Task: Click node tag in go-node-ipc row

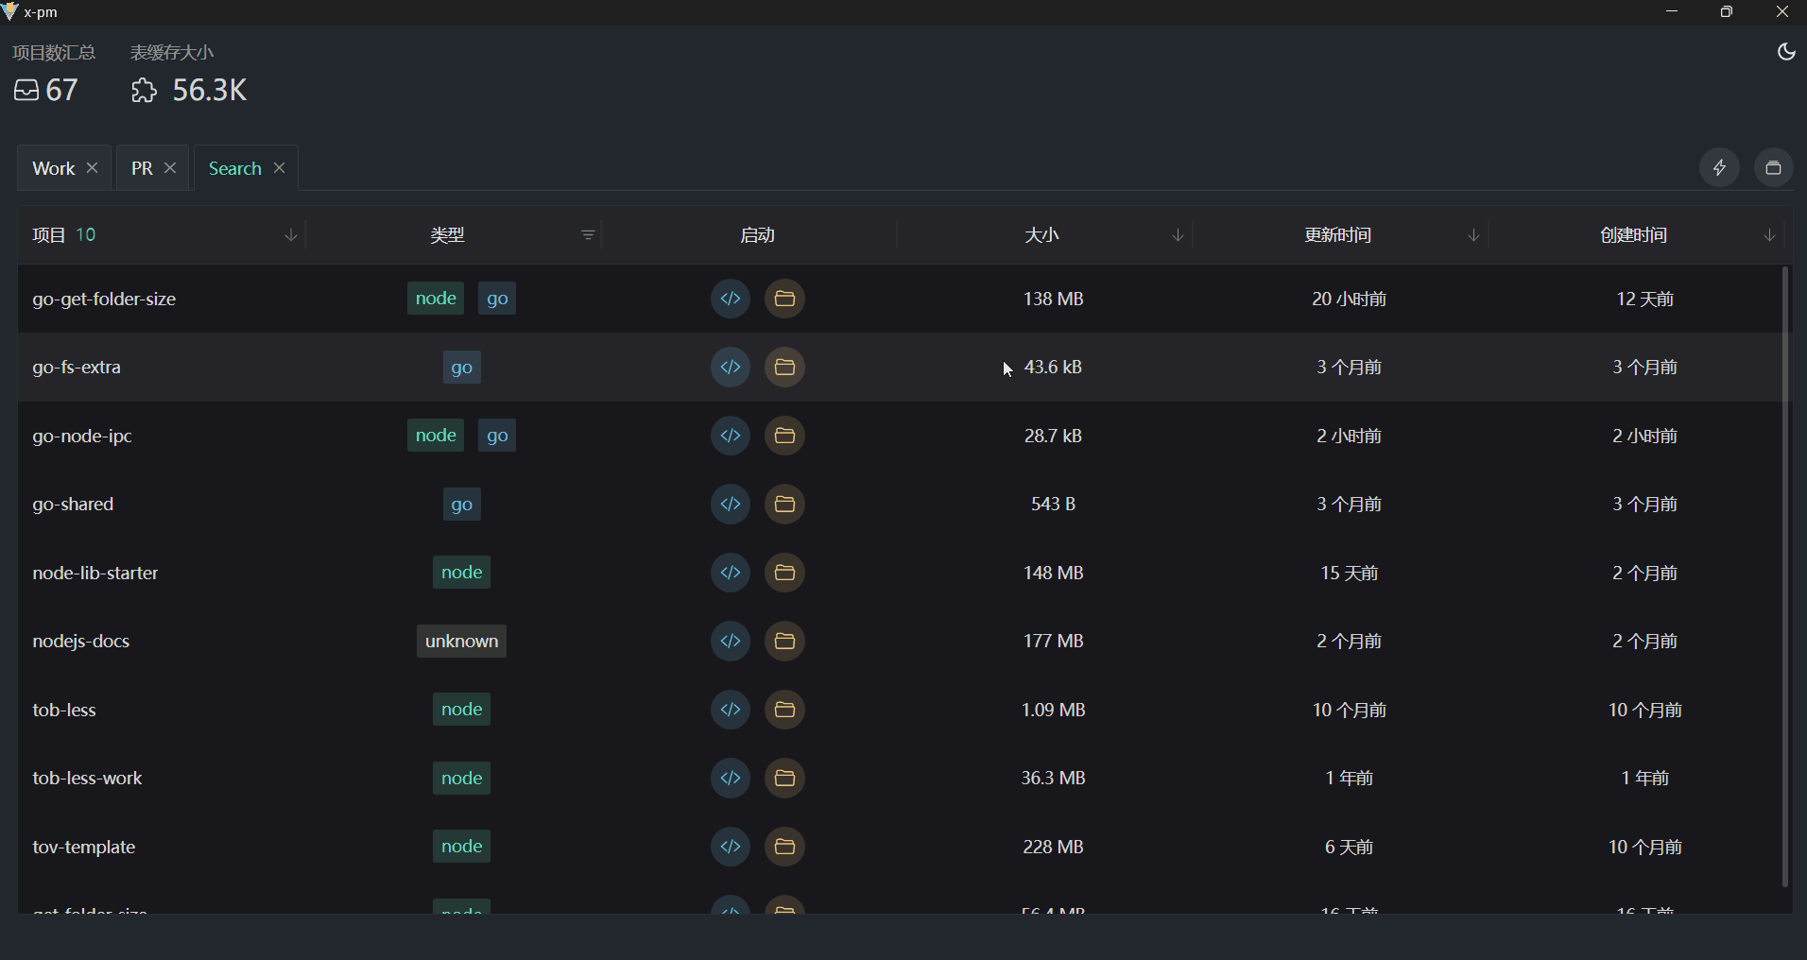Action: pos(436,436)
